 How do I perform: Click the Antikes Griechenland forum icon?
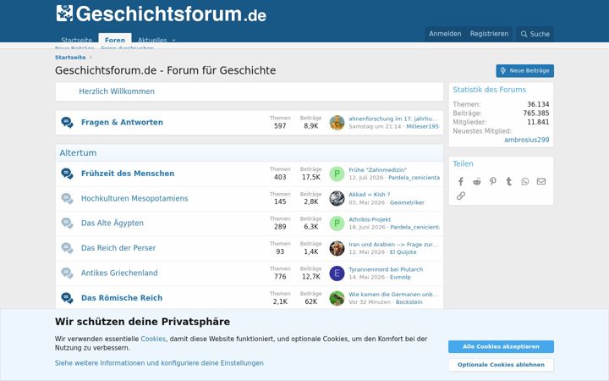click(67, 273)
